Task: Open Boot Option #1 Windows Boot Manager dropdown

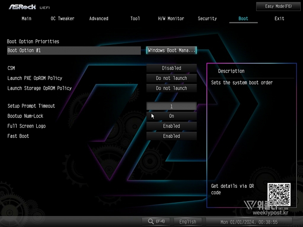Action: coord(172,50)
